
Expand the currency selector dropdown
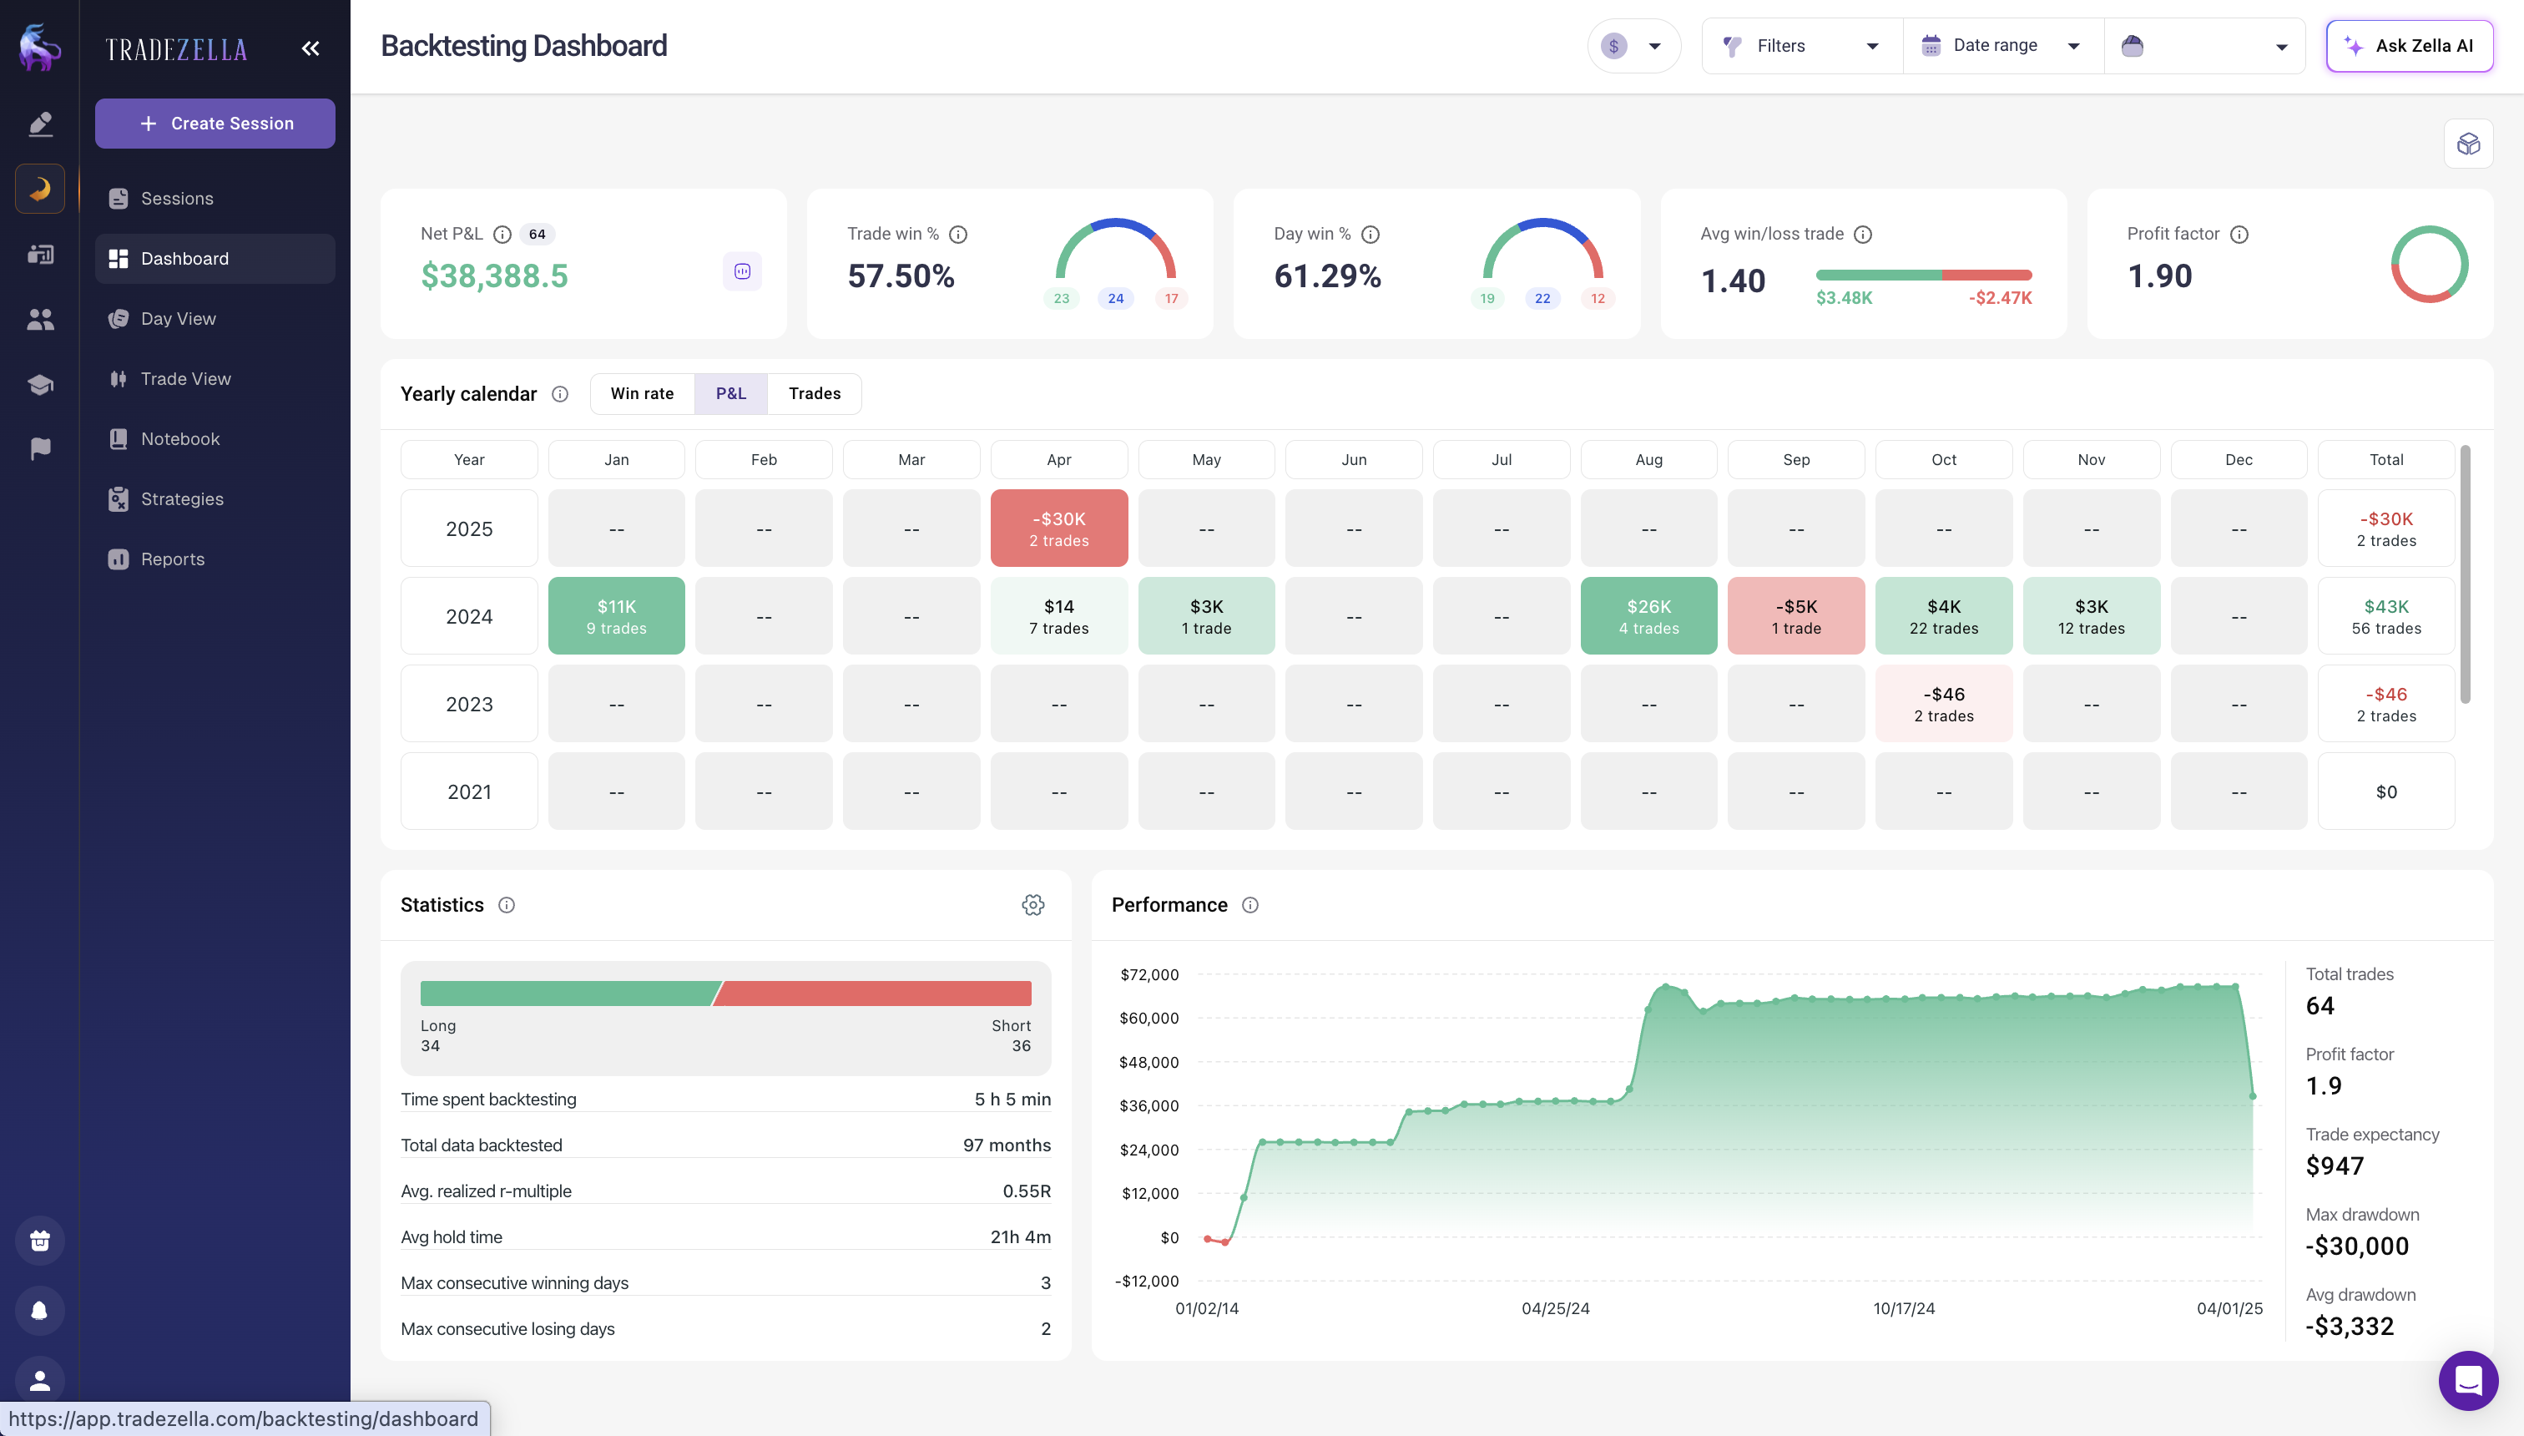pyautogui.click(x=1633, y=45)
